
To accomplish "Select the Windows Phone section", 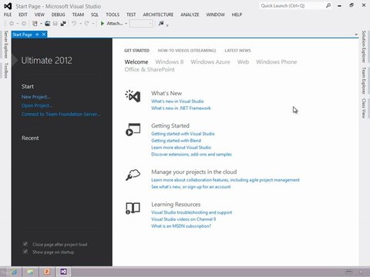I will 277,62.
